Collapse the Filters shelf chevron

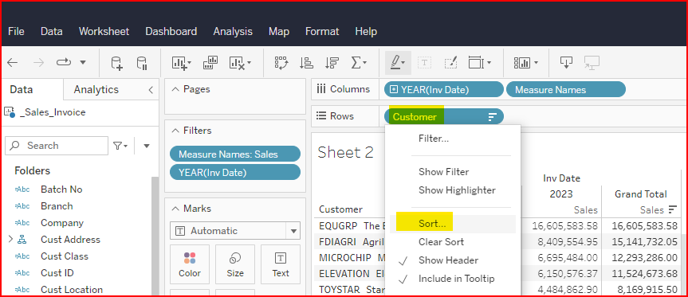click(x=175, y=131)
